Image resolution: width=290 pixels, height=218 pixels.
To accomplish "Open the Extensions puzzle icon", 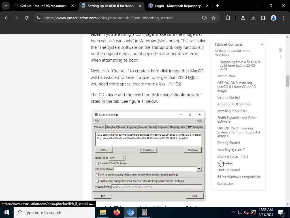I will point(228,18).
